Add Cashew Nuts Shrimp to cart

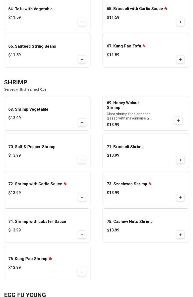tap(180, 235)
